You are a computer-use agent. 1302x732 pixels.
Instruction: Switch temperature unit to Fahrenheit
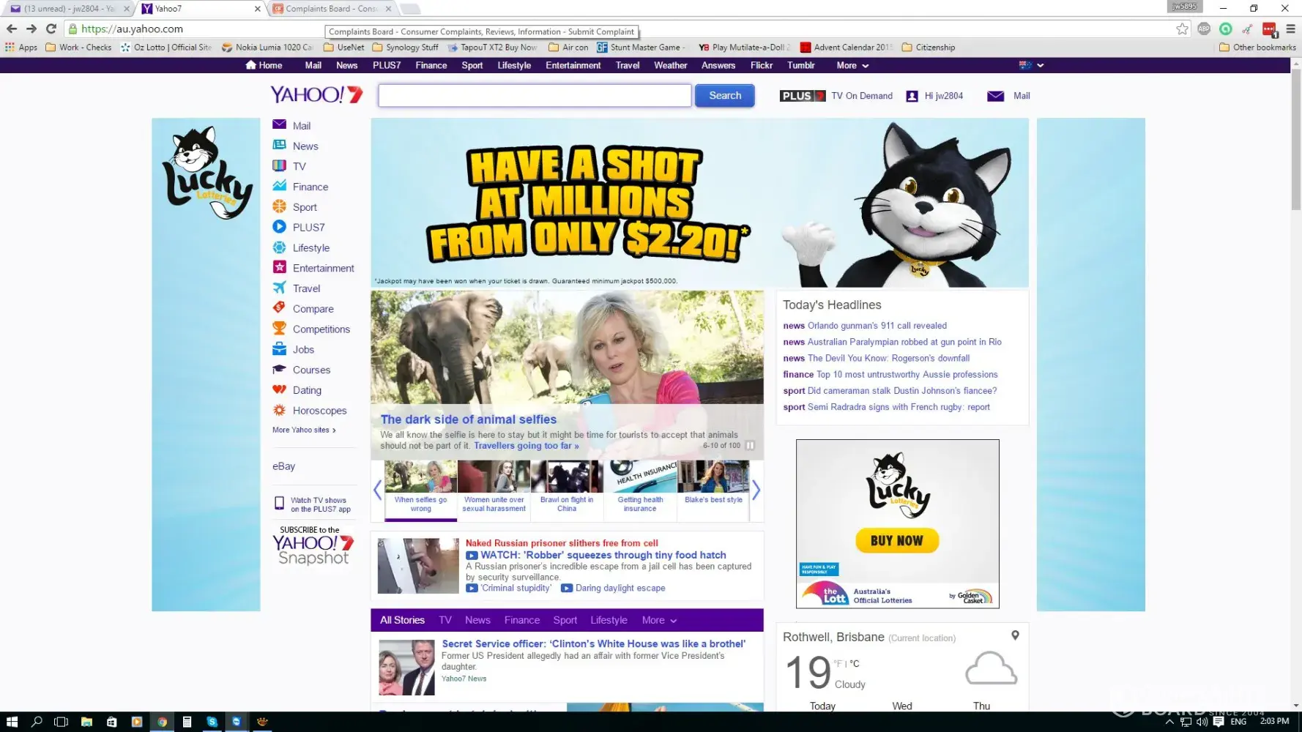tap(837, 663)
